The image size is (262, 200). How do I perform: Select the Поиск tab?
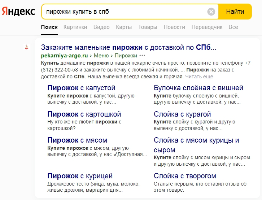[x=49, y=27]
